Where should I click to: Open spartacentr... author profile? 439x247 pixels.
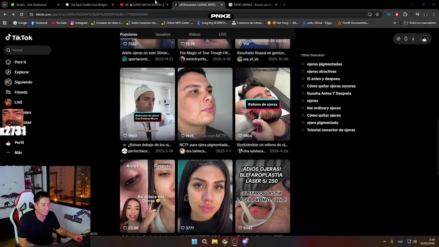click(x=136, y=59)
